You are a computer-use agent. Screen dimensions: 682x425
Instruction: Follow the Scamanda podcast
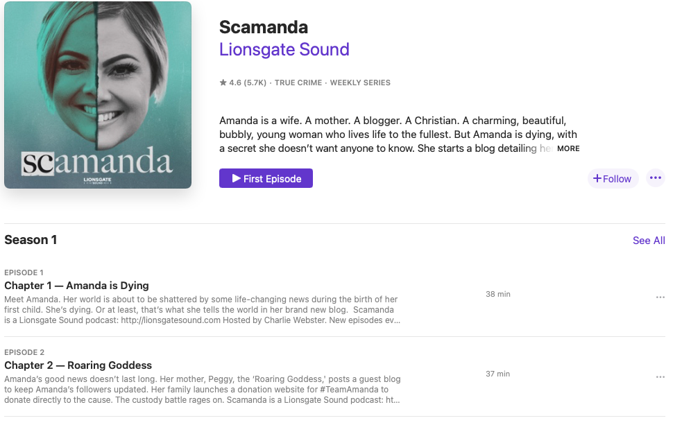click(613, 178)
